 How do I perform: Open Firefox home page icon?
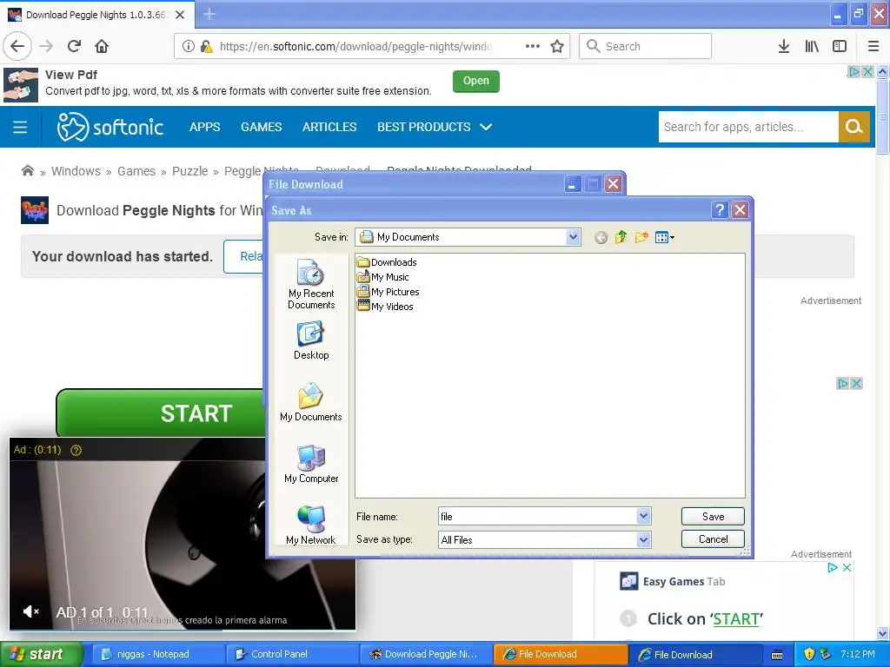point(102,46)
